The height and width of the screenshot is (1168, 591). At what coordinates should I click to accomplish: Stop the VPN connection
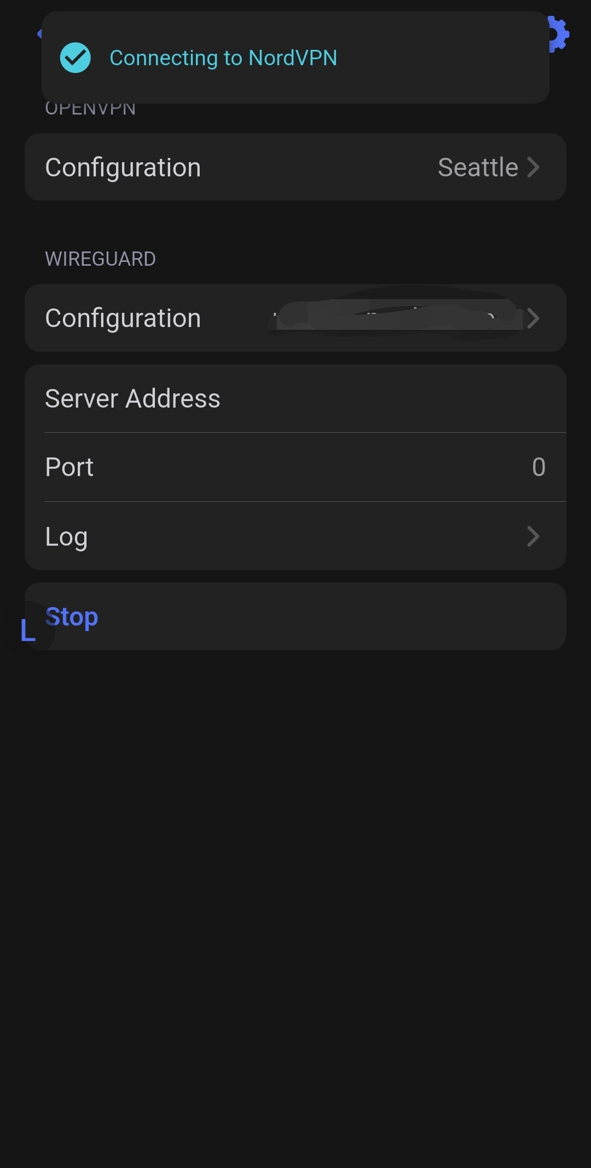[72, 617]
